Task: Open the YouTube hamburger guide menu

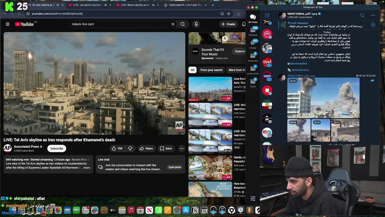Action: (8, 24)
